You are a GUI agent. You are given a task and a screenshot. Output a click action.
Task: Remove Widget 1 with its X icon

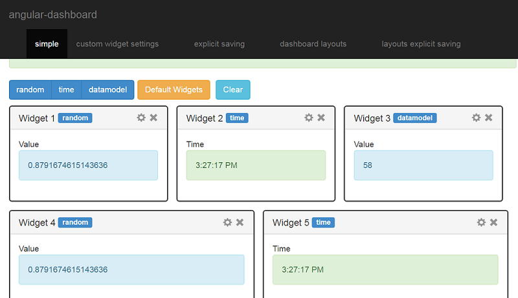pyautogui.click(x=153, y=118)
